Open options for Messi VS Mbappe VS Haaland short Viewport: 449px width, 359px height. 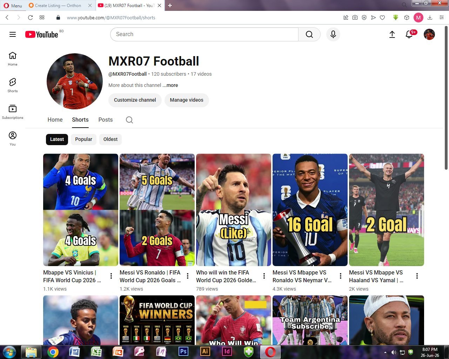(x=417, y=276)
